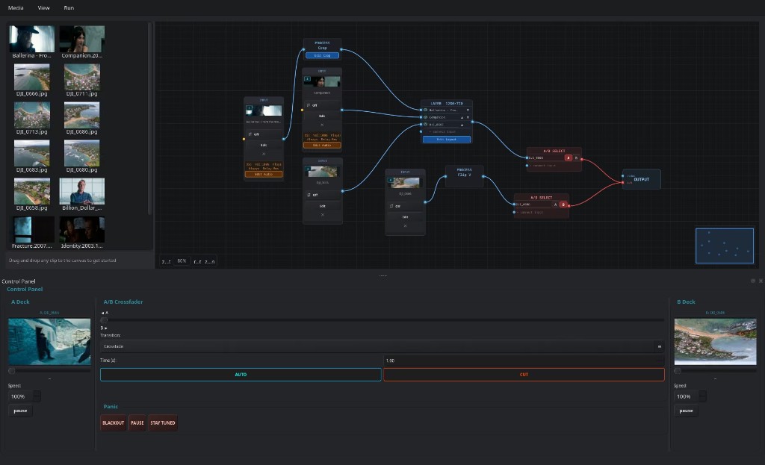This screenshot has height=465, width=765.
Task: Click the Edit Crop button on Crop node
Action: [322, 55]
